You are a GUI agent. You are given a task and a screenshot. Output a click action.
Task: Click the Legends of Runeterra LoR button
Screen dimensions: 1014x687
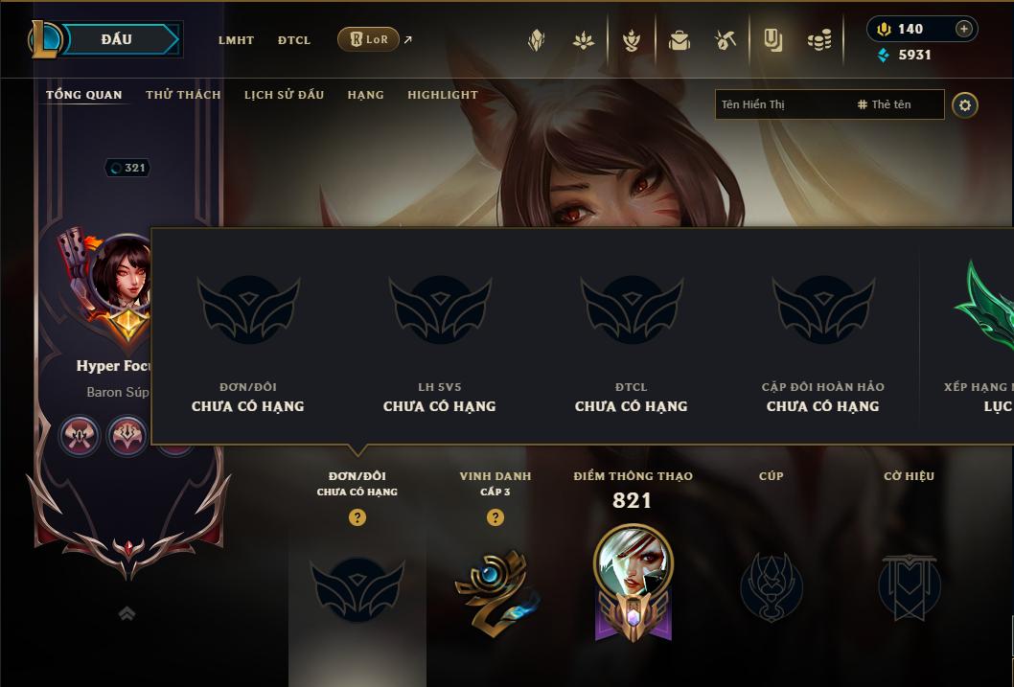click(368, 39)
